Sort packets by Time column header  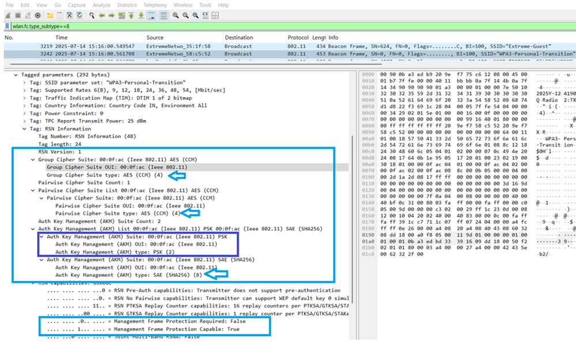(99, 37)
